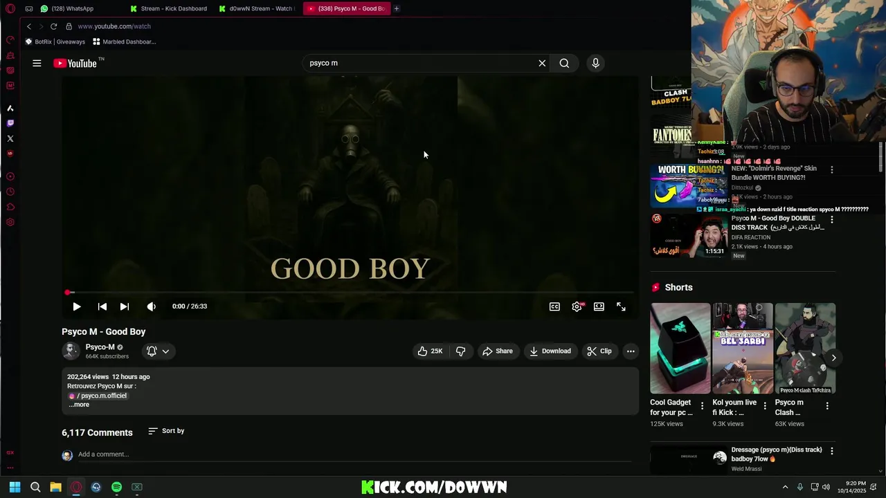Screen dimensions: 886x498
Task: Toggle theater mode in the player
Action: click(x=599, y=306)
